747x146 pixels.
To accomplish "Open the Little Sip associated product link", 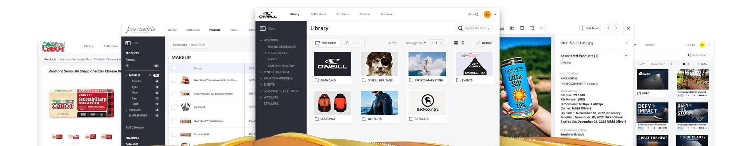I will (x=566, y=62).
